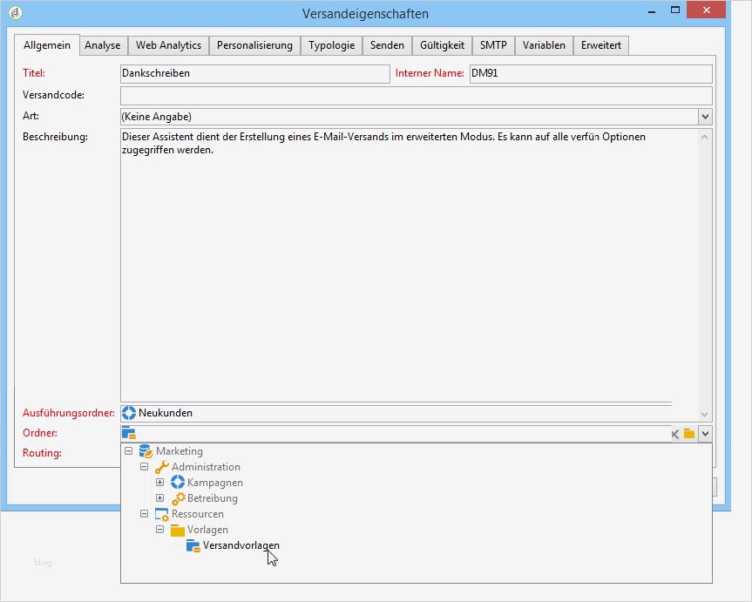Go to the Senden tab
The width and height of the screenshot is (752, 602).
(387, 45)
